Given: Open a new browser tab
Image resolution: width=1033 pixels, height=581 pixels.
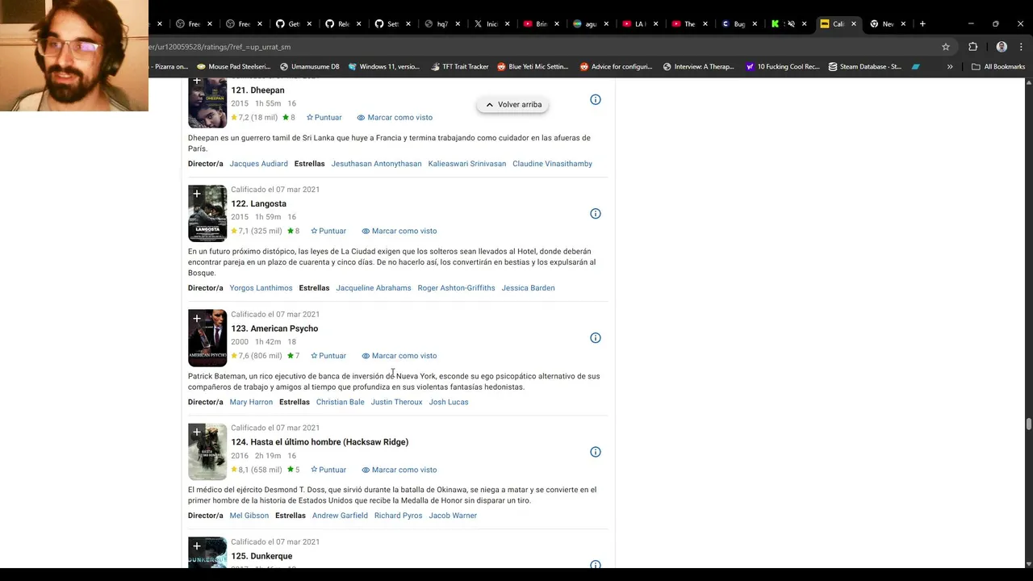Looking at the screenshot, I should pos(922,24).
